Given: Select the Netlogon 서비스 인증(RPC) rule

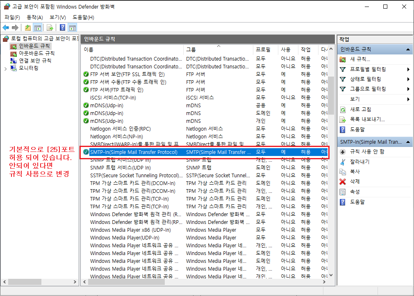Looking at the screenshot, I should [x=205, y=129].
